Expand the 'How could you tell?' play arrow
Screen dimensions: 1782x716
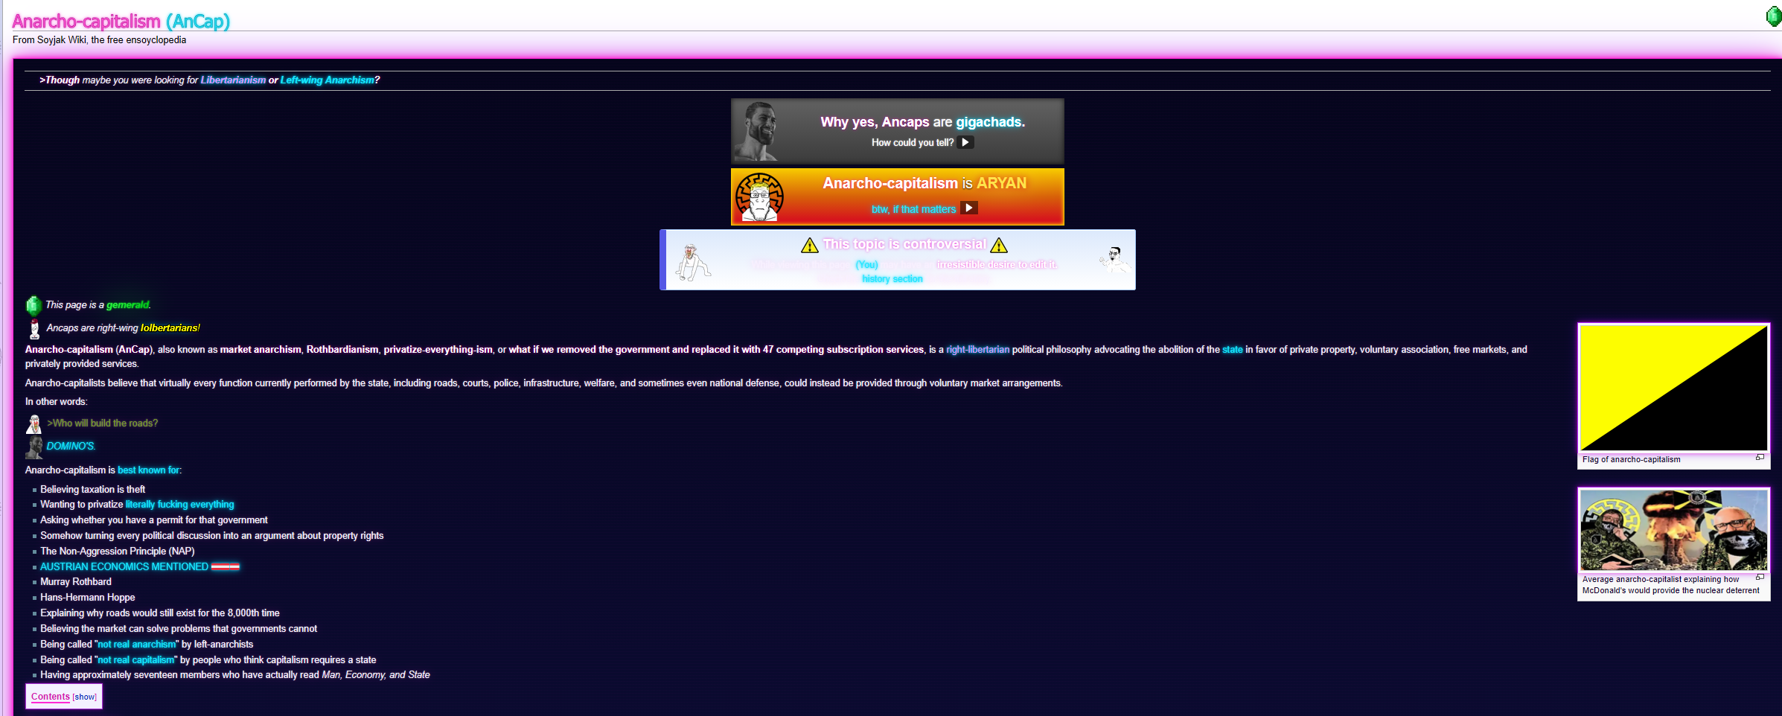click(x=965, y=142)
